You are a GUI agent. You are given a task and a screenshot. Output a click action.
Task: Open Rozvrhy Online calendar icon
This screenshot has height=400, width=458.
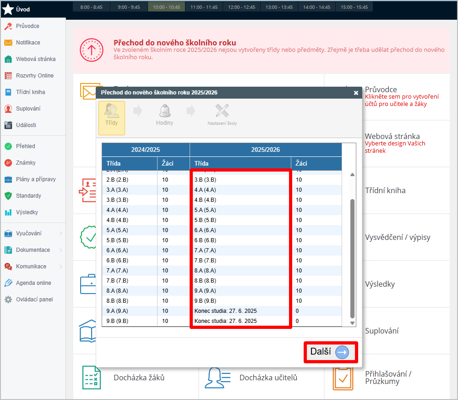point(8,76)
